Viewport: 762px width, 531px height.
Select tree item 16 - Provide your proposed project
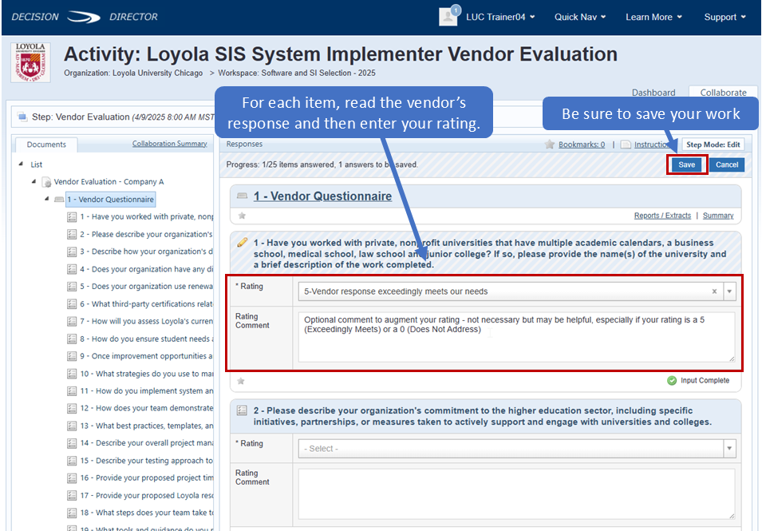(146, 478)
